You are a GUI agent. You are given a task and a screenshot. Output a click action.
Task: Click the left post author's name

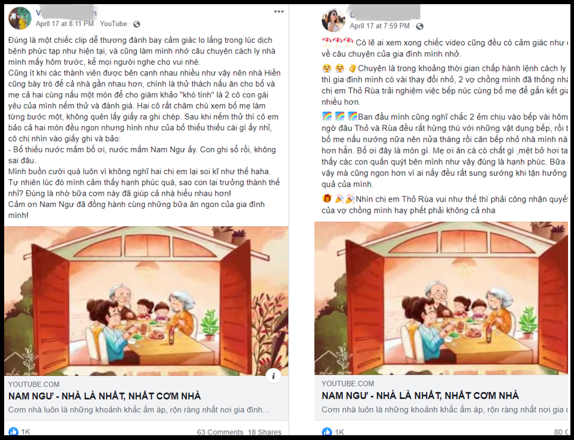coord(66,13)
